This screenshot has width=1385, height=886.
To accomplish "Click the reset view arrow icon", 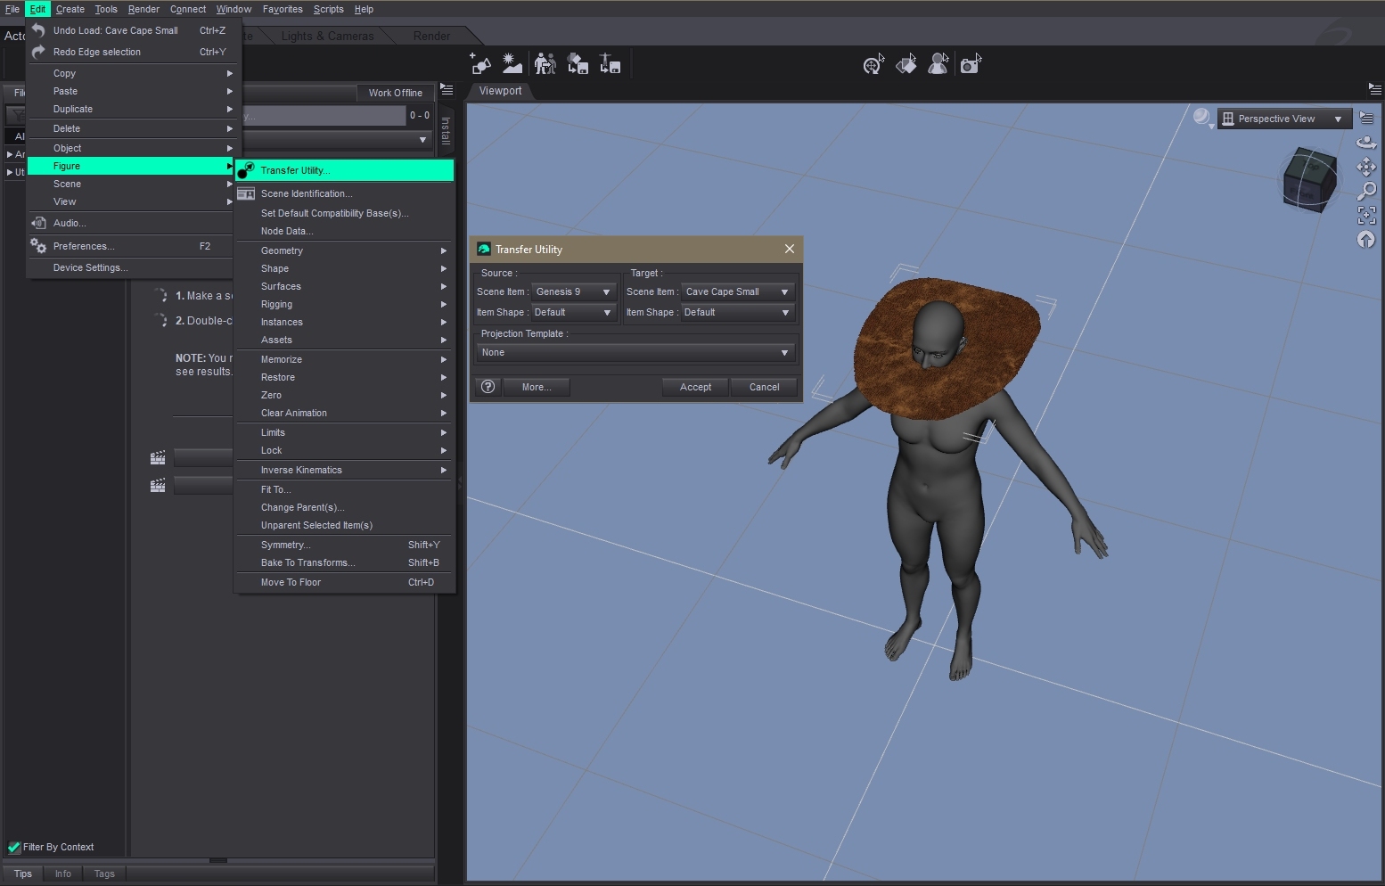I will coord(1365,240).
